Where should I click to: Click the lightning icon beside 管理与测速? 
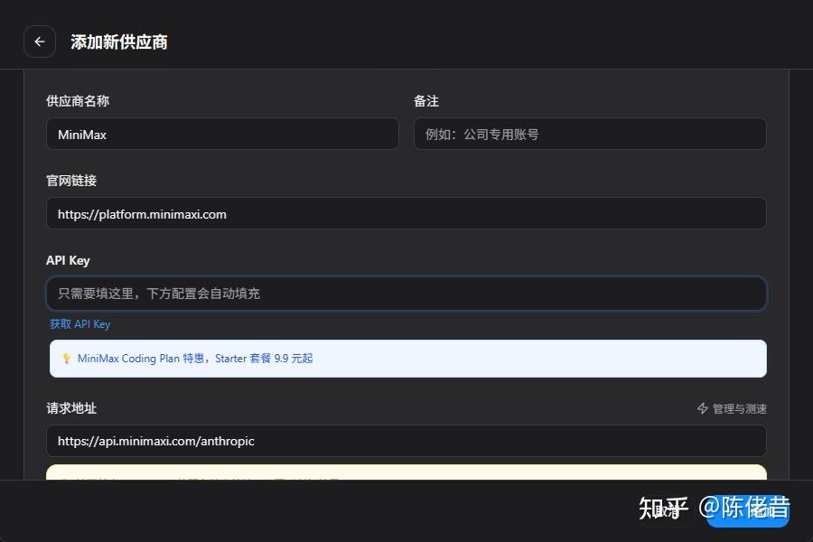click(703, 409)
